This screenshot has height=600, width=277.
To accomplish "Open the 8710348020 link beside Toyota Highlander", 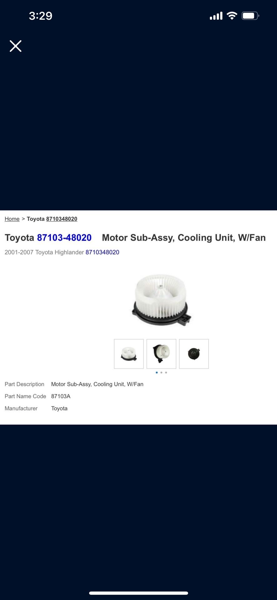I will pos(102,252).
